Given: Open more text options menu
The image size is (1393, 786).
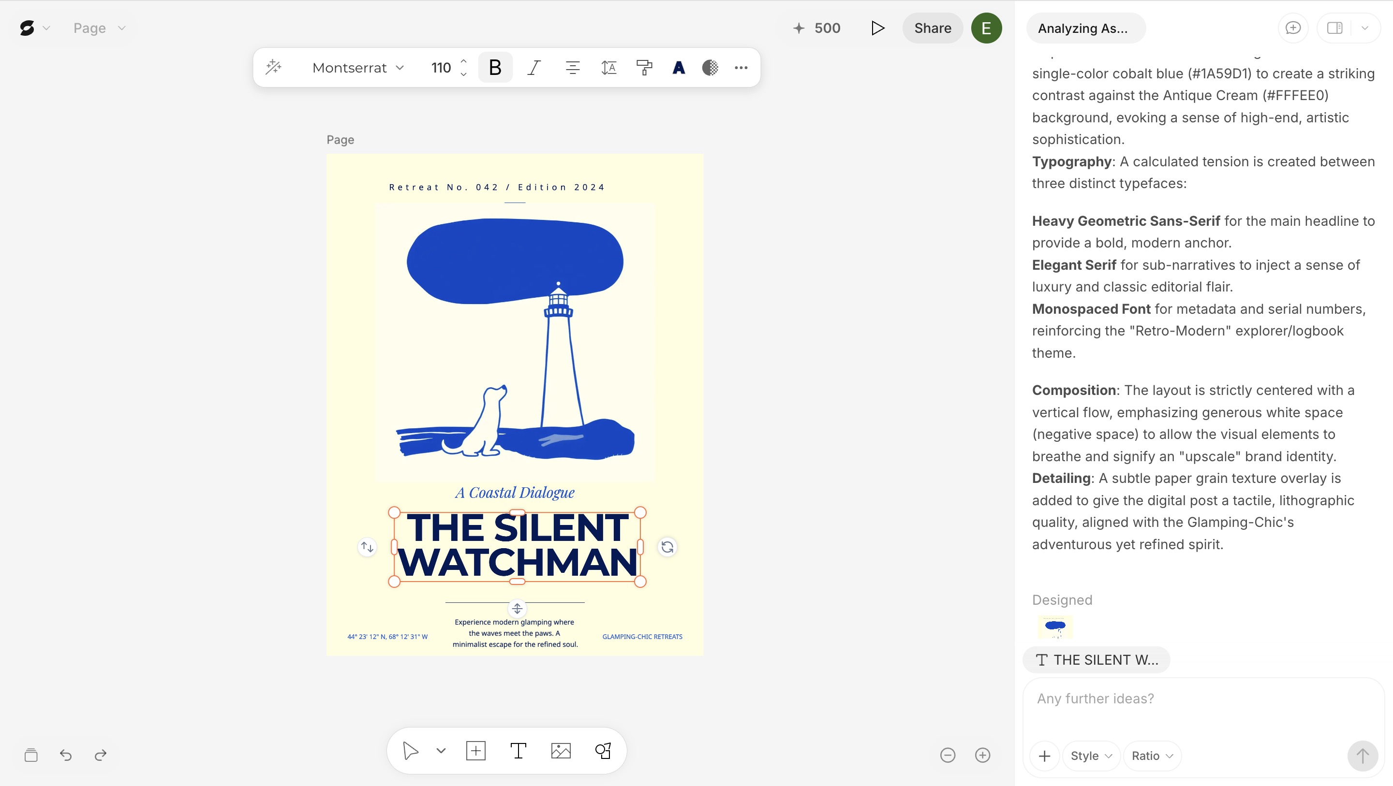Looking at the screenshot, I should click(741, 68).
